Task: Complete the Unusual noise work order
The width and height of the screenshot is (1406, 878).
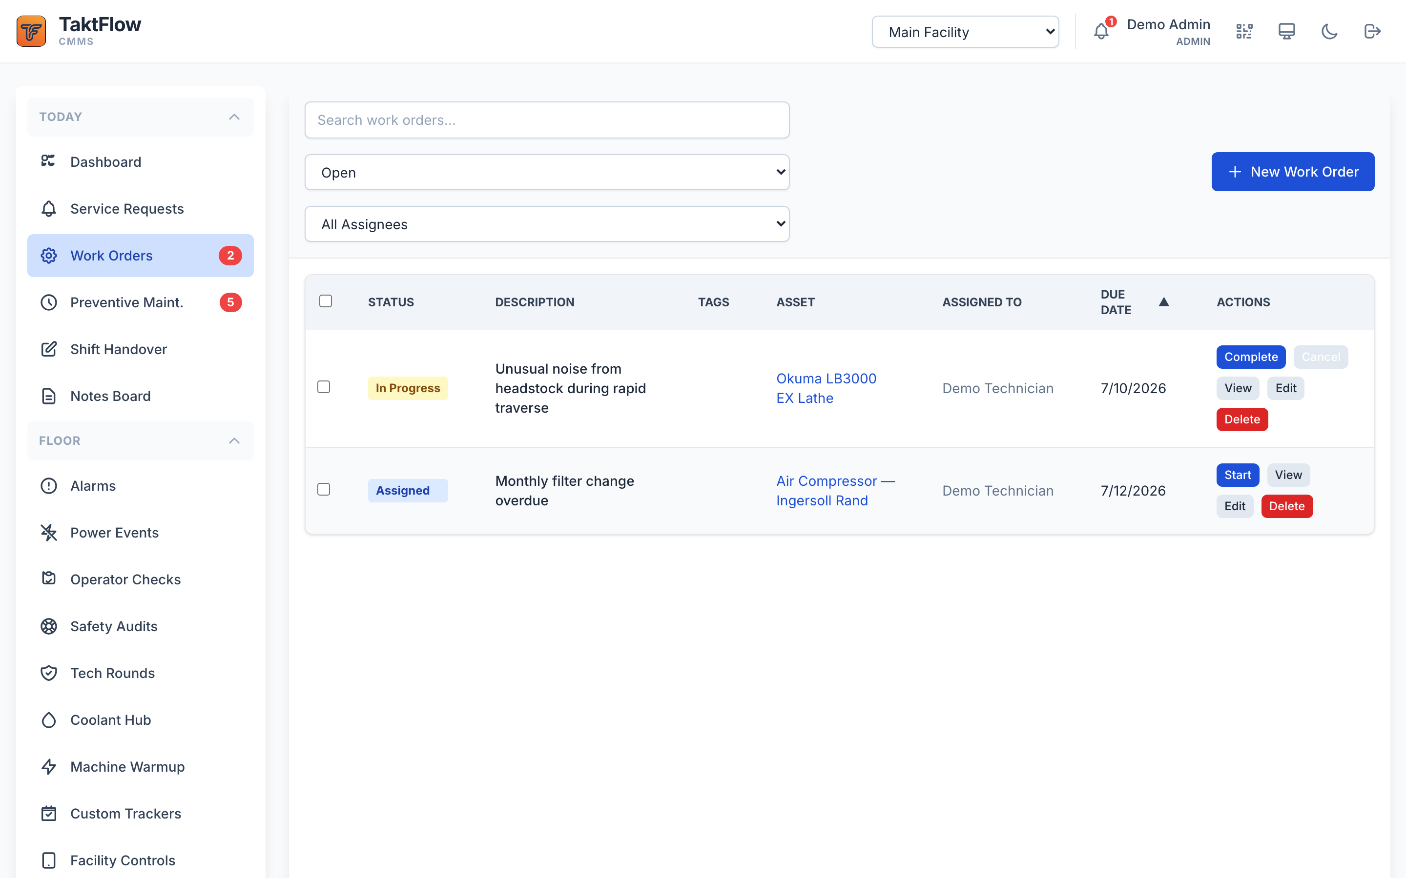Action: point(1251,357)
